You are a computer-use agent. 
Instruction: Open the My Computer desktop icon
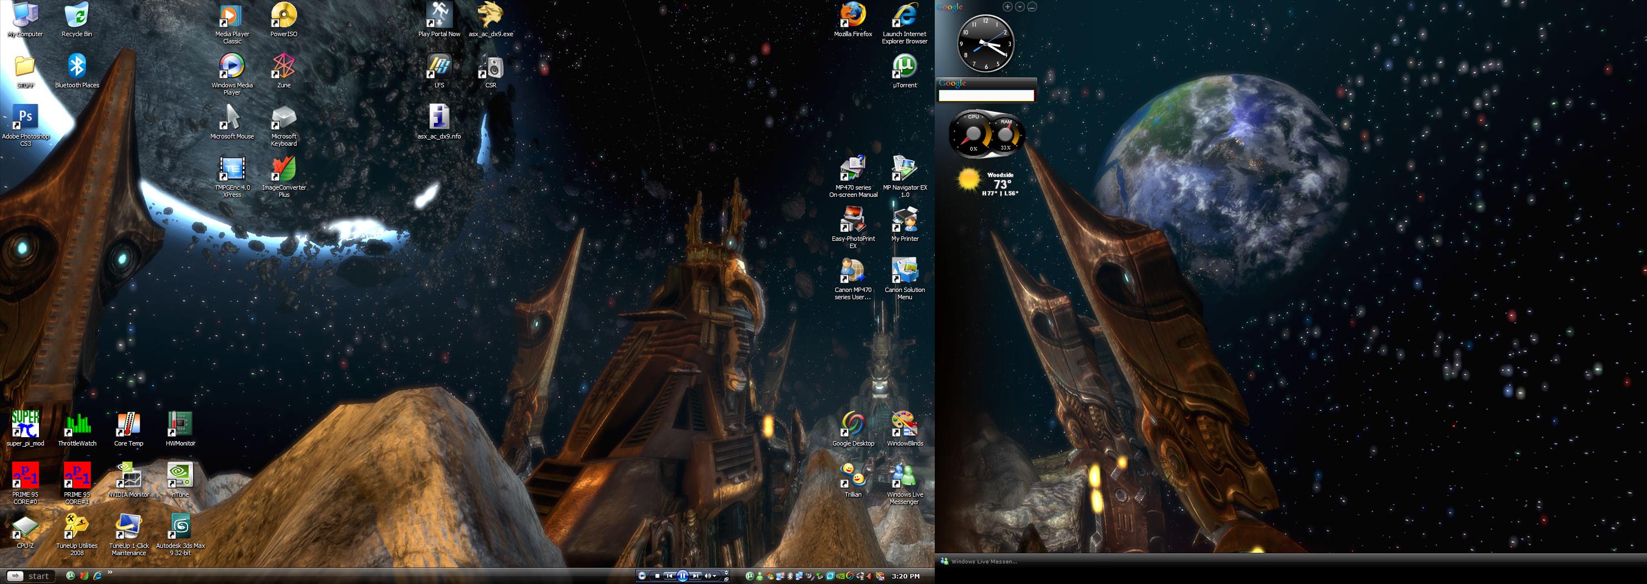(26, 20)
